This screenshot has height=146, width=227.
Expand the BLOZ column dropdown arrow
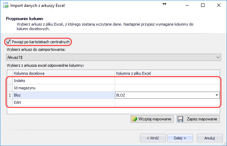click(x=217, y=95)
